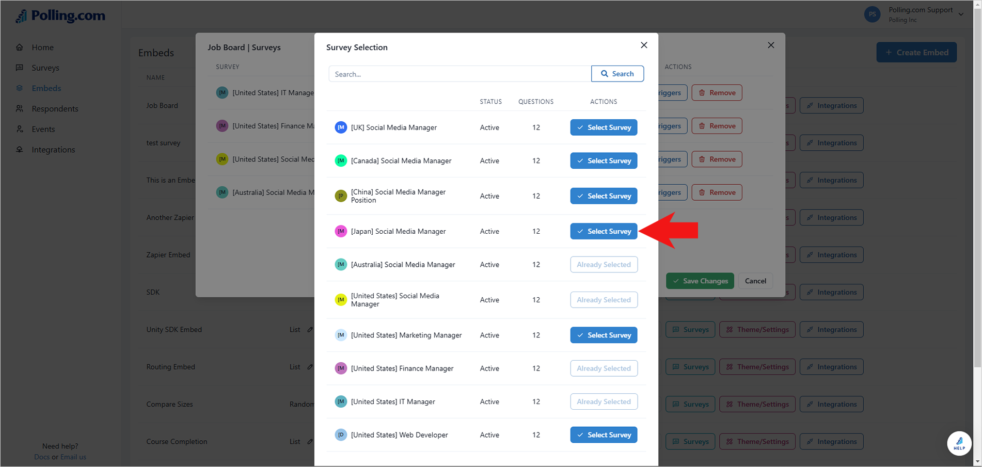Select the [Japan] Social Media Manager survey
This screenshot has width=982, height=467.
(x=604, y=231)
